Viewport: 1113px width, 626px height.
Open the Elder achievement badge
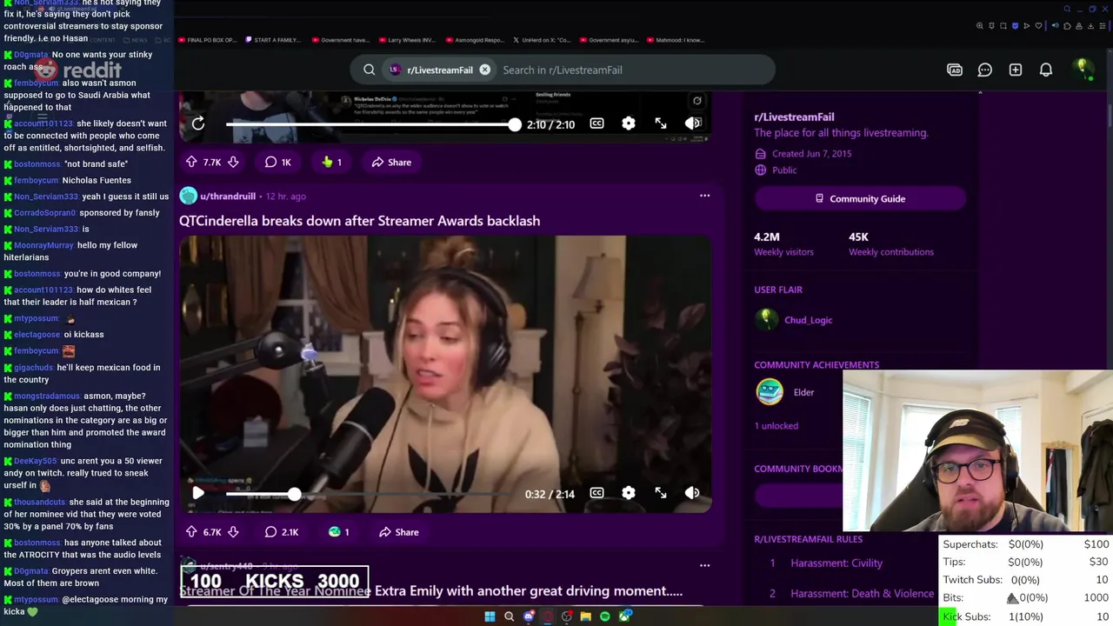tap(770, 392)
